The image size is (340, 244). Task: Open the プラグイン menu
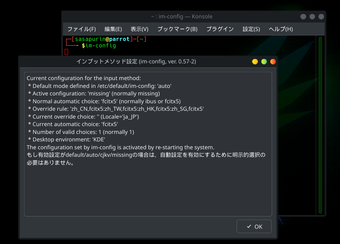(x=220, y=29)
